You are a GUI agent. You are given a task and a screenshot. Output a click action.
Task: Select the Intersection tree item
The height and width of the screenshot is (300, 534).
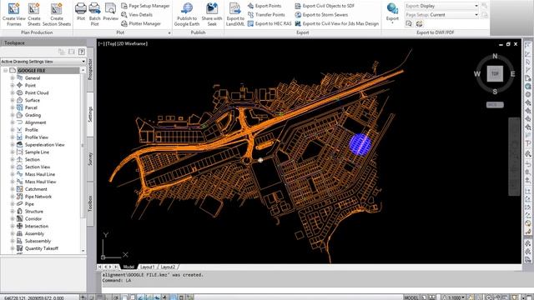coord(37,226)
